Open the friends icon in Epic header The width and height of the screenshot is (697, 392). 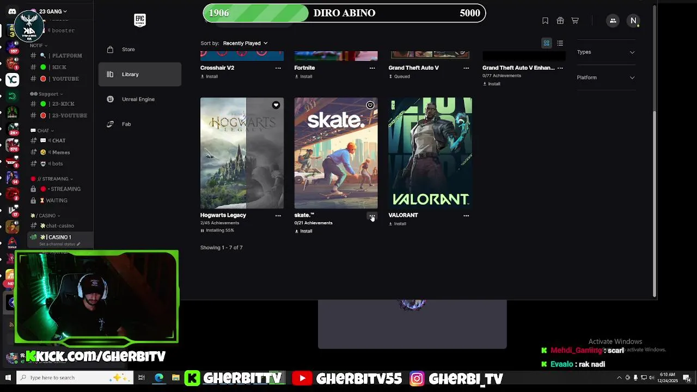[613, 21]
